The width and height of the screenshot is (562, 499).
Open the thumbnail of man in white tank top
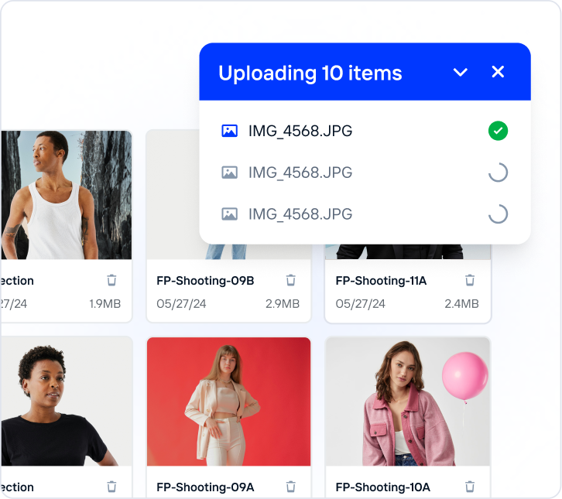67,195
